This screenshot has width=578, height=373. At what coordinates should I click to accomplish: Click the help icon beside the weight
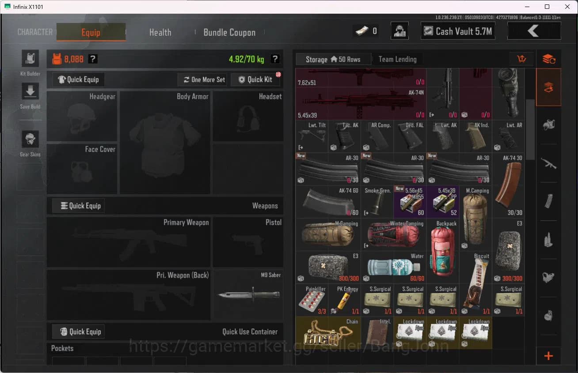coord(275,59)
